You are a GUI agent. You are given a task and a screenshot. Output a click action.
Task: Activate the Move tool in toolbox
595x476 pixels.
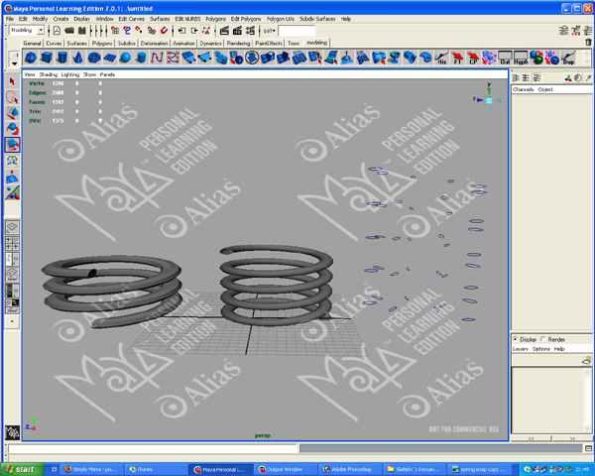(x=12, y=113)
